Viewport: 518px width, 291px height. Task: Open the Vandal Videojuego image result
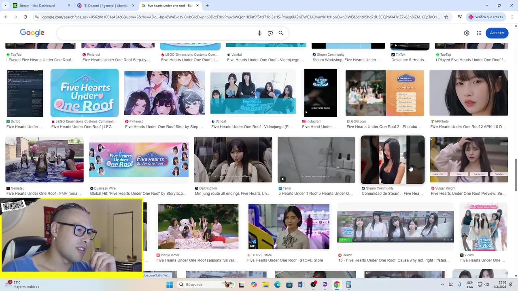tap(253, 93)
